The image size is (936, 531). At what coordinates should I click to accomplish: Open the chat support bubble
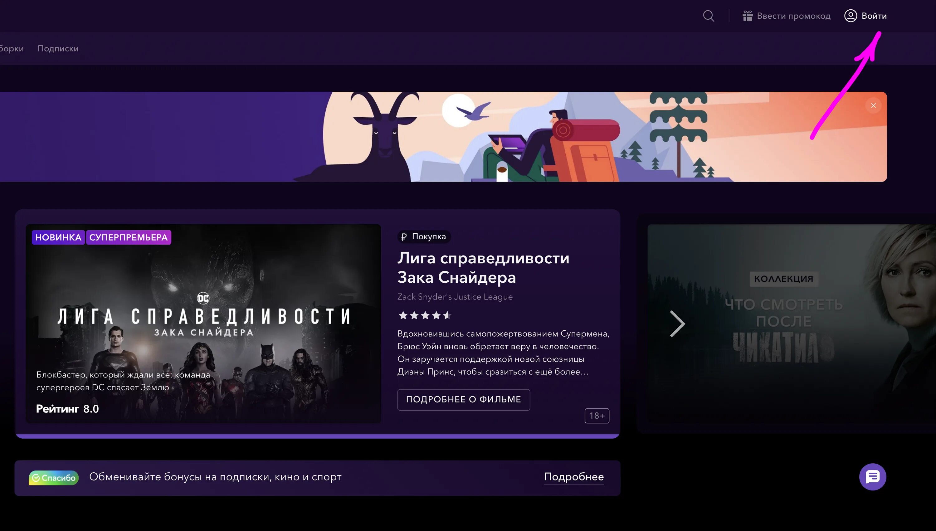pos(873,477)
